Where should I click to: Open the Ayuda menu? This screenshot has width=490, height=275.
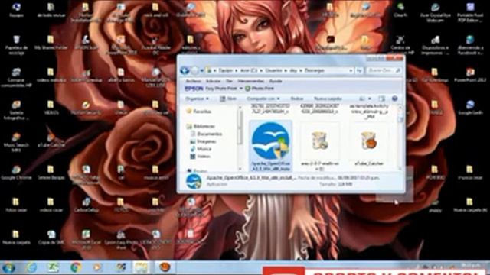276,81
